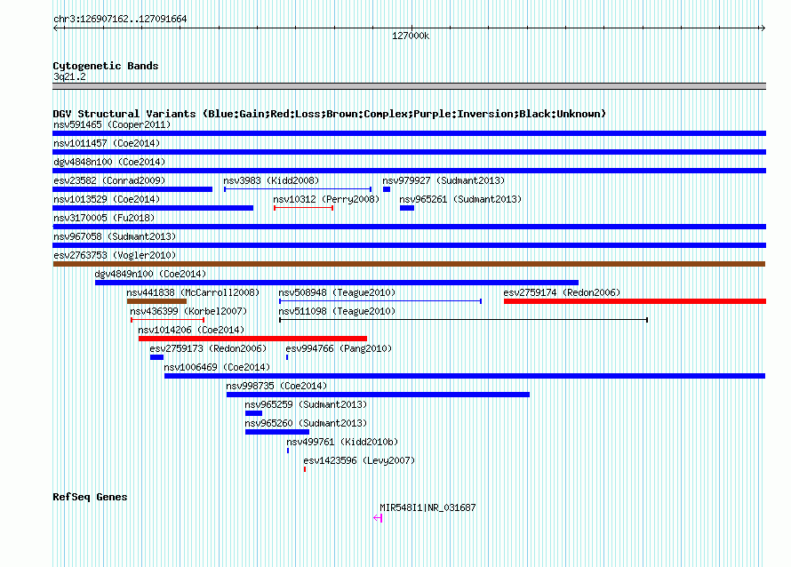Select the nsv1011457 (Coe2014) variant label

tap(107, 143)
